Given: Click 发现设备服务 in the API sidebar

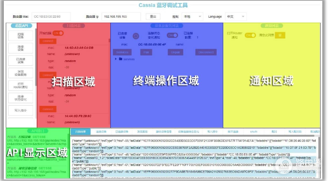Looking at the screenshot, I should click(20, 73).
